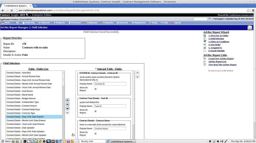The image size is (256, 143).
Task: Move selected field down in fields list
Action: [68, 104]
